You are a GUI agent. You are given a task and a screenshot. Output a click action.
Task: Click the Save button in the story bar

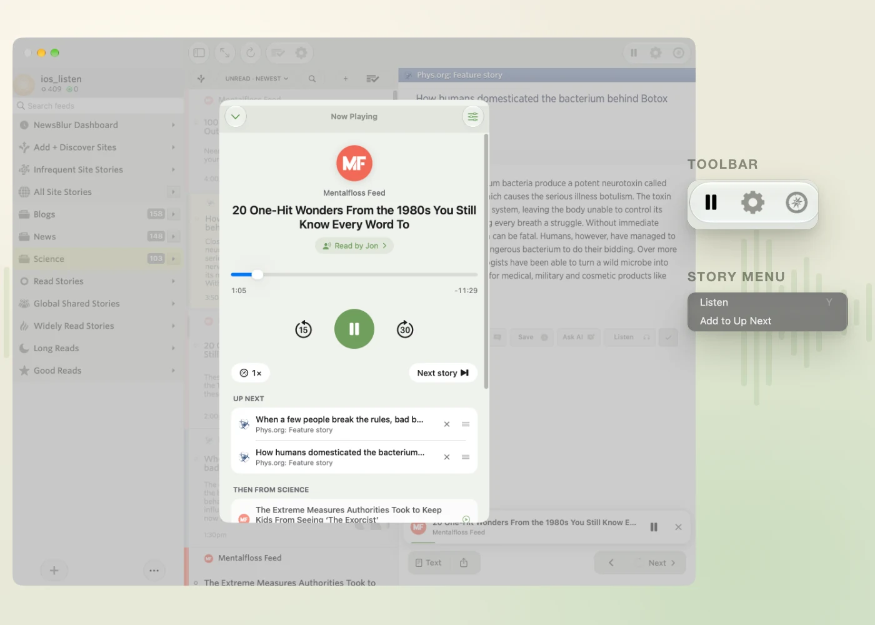(532, 337)
